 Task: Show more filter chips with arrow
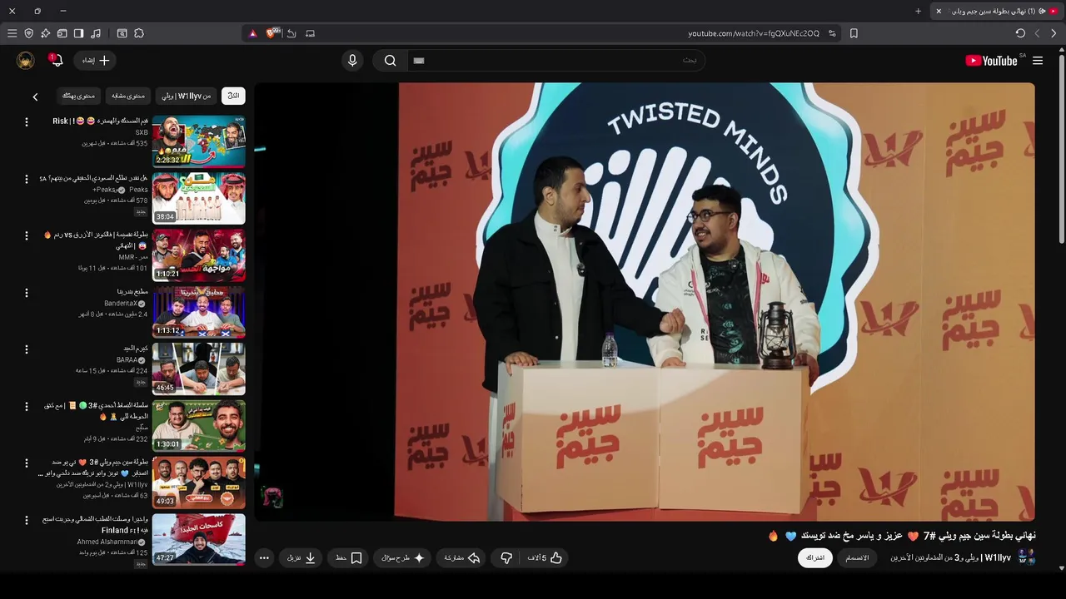pyautogui.click(x=35, y=97)
